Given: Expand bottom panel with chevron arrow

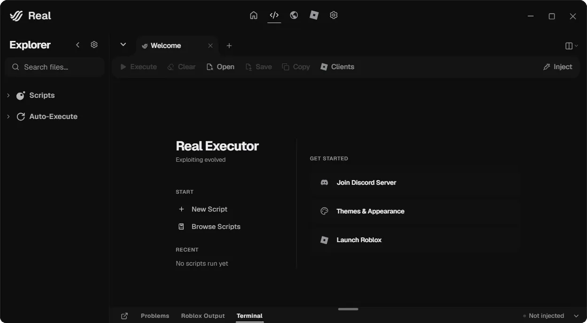Looking at the screenshot, I should (577, 316).
